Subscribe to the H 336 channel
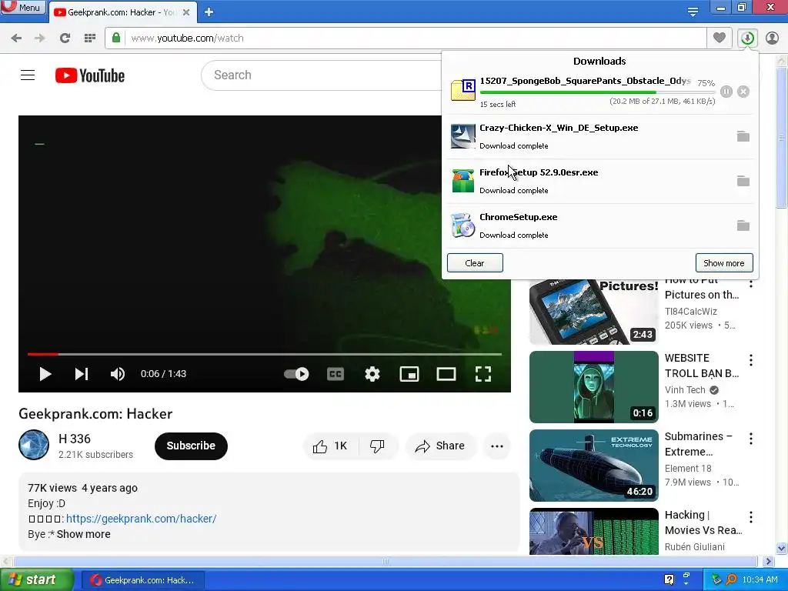 pos(191,446)
